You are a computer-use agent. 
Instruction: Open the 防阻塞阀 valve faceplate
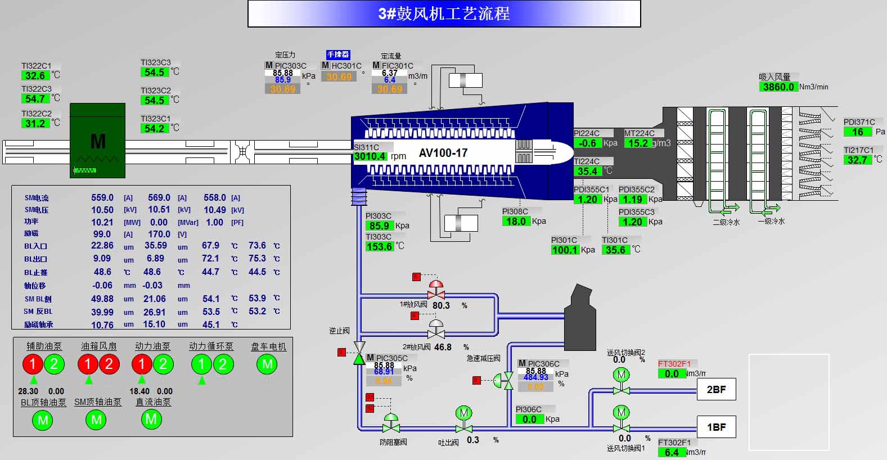pyautogui.click(x=391, y=424)
